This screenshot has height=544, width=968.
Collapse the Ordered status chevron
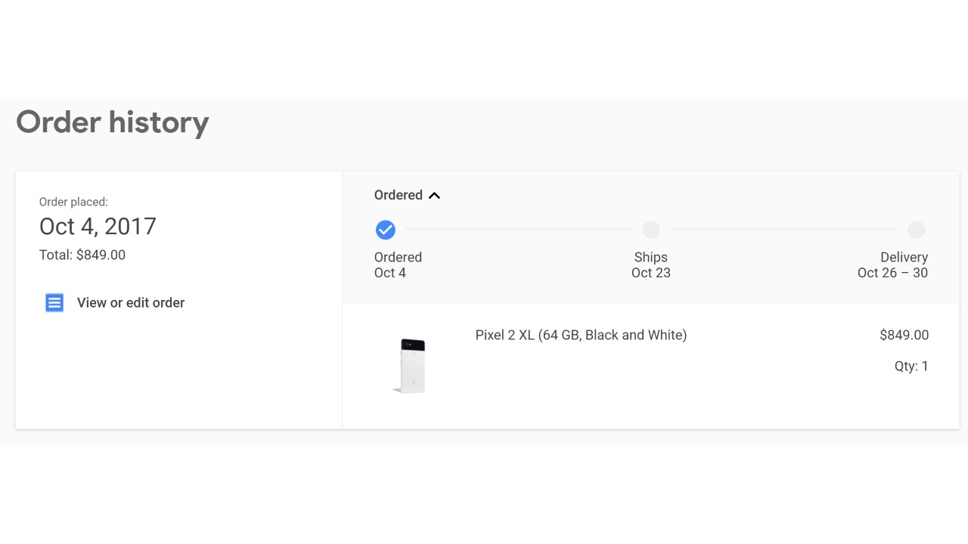(x=434, y=196)
